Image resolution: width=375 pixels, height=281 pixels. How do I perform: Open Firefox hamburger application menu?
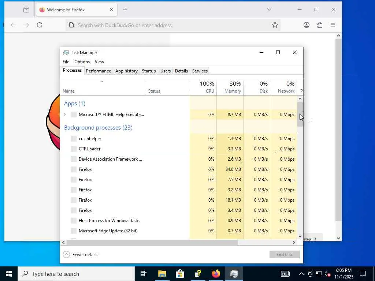(x=333, y=25)
